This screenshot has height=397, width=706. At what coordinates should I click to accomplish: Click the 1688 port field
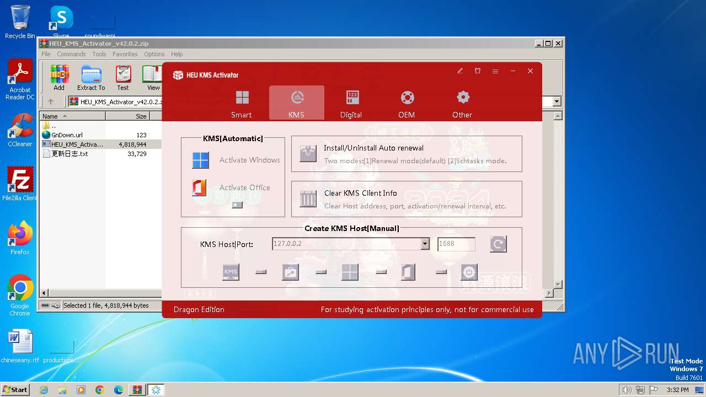click(456, 244)
